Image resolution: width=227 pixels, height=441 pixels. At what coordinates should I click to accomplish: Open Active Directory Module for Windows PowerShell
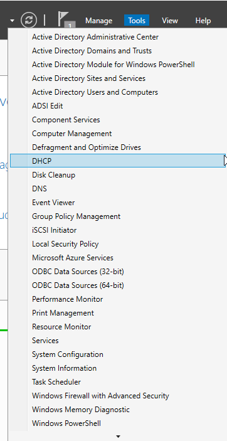[x=118, y=65]
